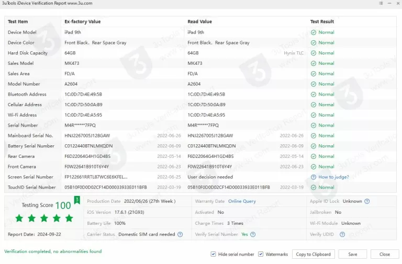Viewport: 402px width, 264px height.
Task: Click the Device Color row label
Action: [21, 43]
